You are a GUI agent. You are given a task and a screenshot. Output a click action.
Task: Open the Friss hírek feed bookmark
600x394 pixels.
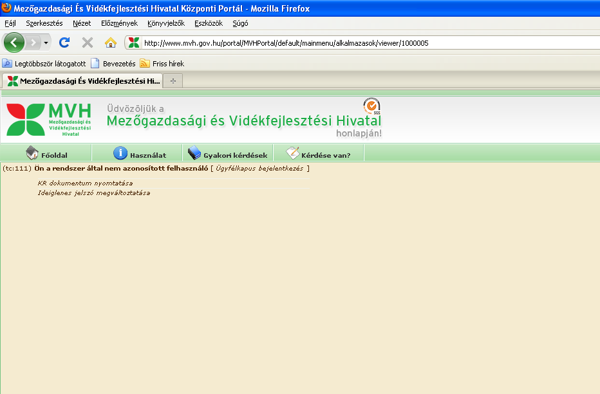(162, 64)
